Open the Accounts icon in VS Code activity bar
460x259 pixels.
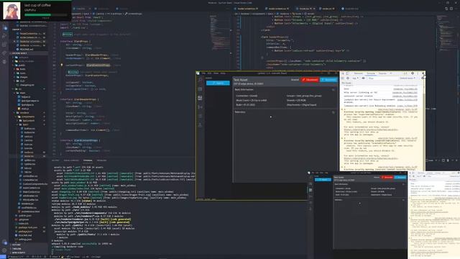(4, 242)
